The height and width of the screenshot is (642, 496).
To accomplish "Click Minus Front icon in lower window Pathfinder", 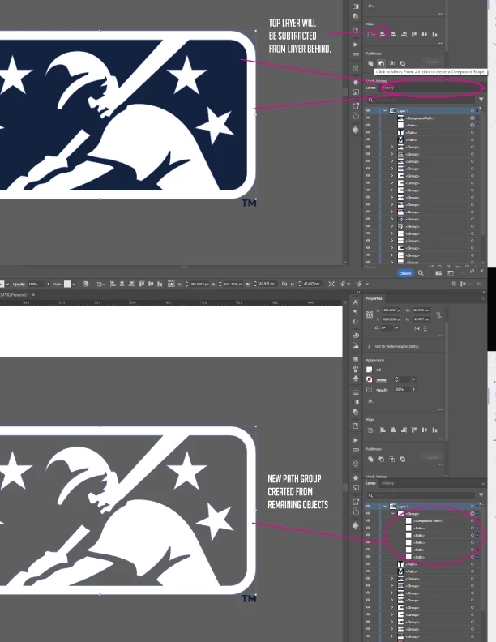I will tap(381, 459).
